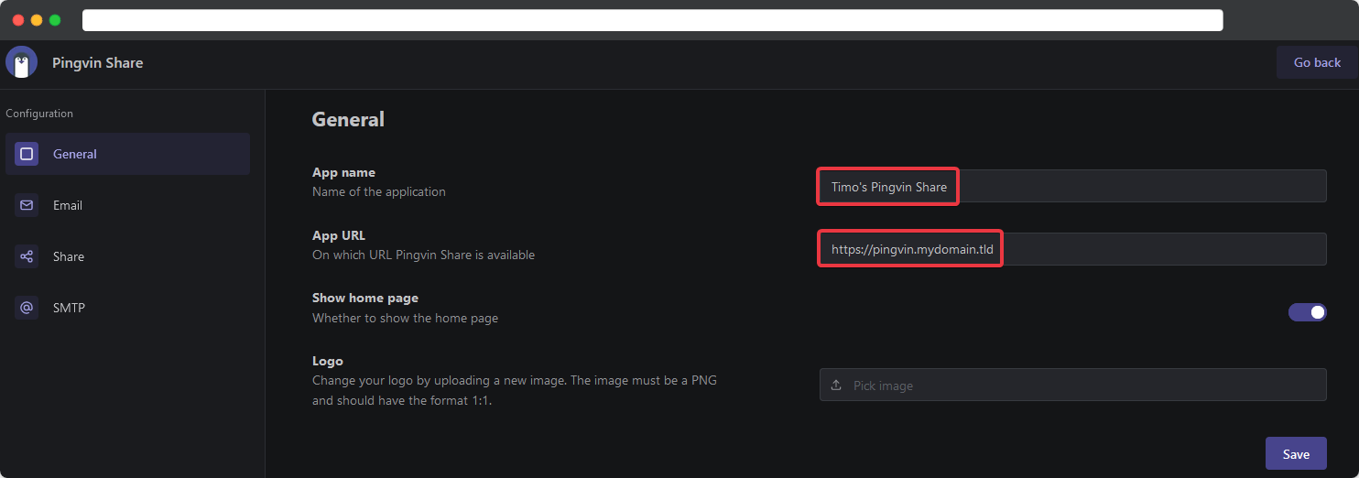Open the General configuration section label
Viewport: 1359px width, 478px height.
pyautogui.click(x=75, y=154)
